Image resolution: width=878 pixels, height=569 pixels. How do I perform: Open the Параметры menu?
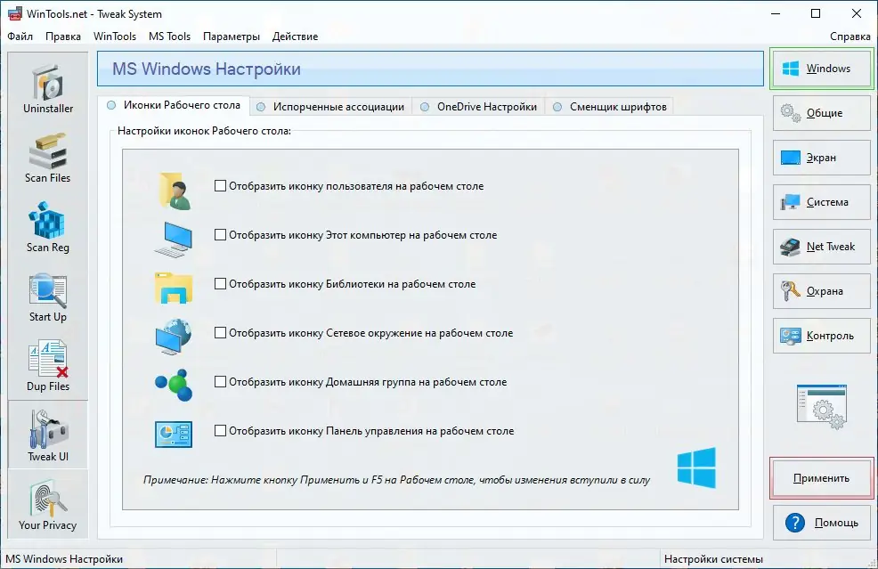[x=232, y=37]
